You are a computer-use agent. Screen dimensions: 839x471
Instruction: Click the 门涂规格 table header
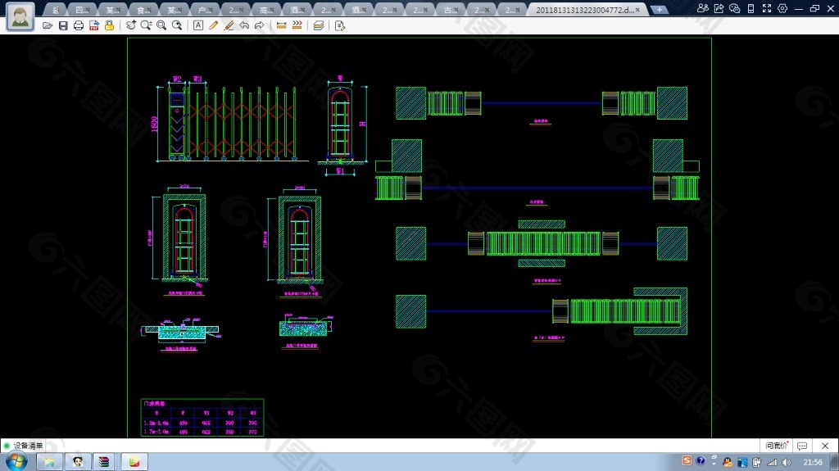pos(155,403)
